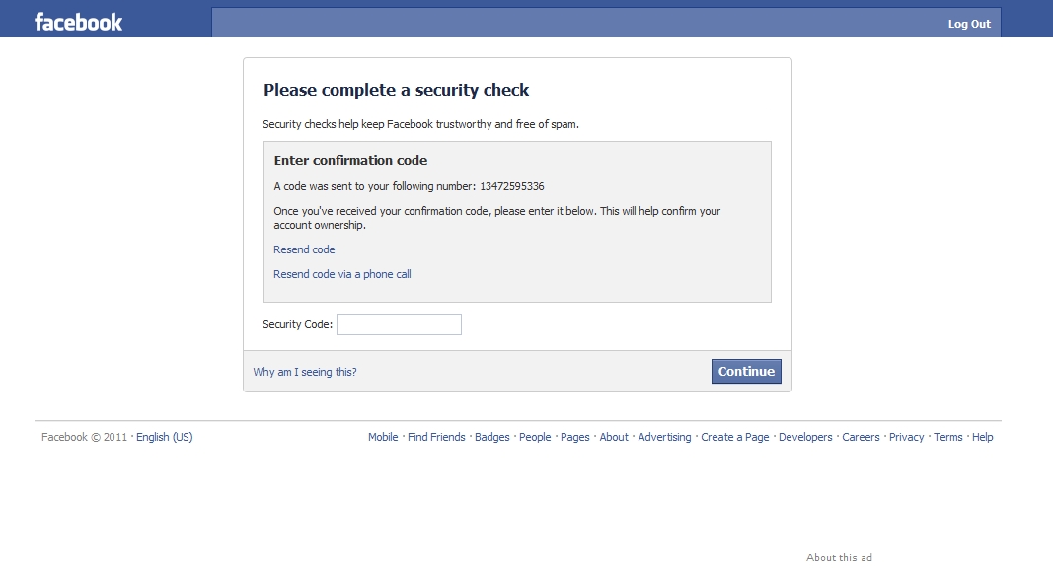Open the People footer link
This screenshot has height=569, width=1053.
(535, 437)
